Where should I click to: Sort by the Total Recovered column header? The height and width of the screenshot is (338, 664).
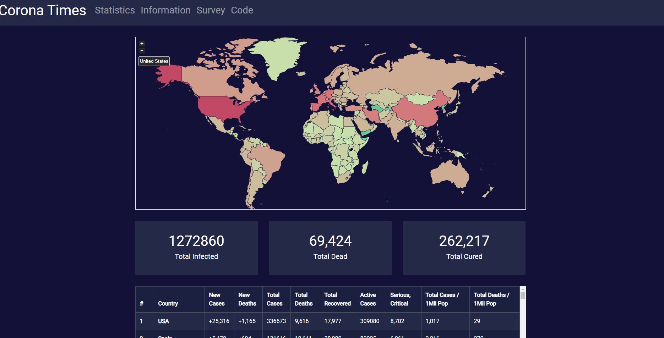click(x=337, y=299)
